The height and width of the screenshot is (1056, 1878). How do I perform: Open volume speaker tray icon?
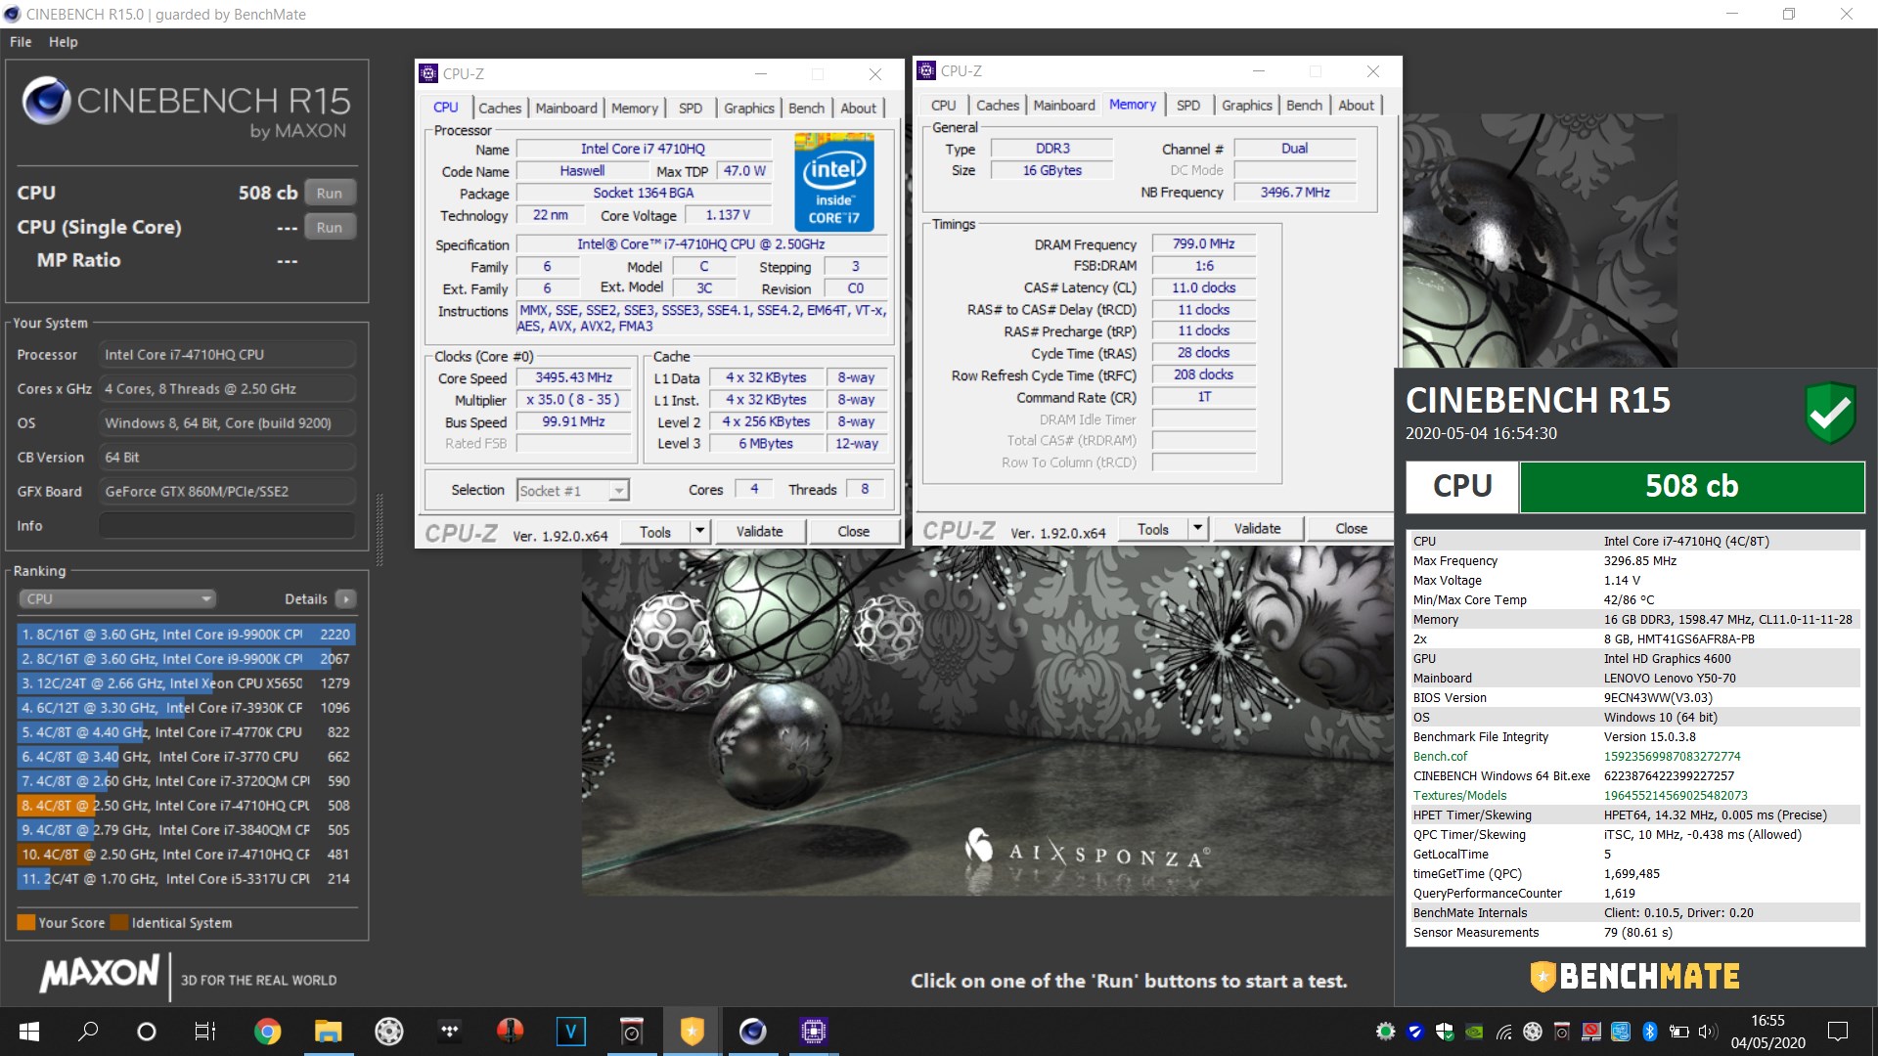pos(1708,1032)
